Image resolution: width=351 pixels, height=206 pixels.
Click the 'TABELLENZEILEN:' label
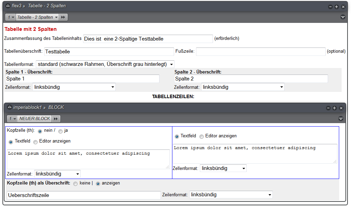(x=173, y=96)
